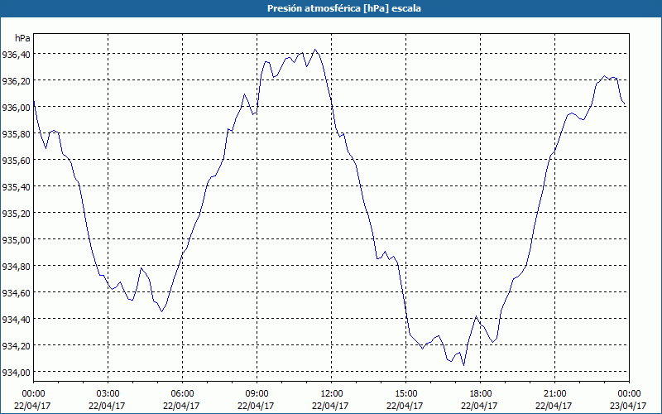The image size is (662, 414).
Task: Select the 934,40 y-axis value
Action: pos(16,319)
